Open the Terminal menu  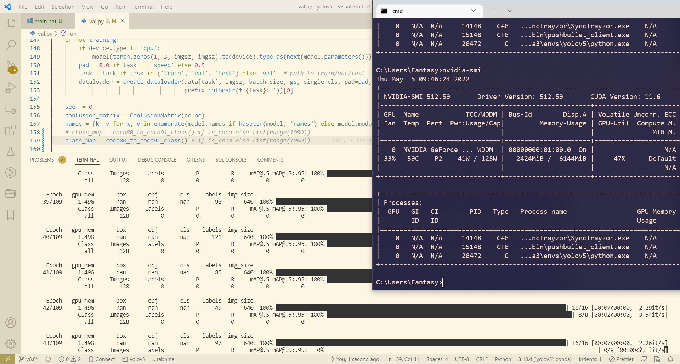(x=143, y=7)
